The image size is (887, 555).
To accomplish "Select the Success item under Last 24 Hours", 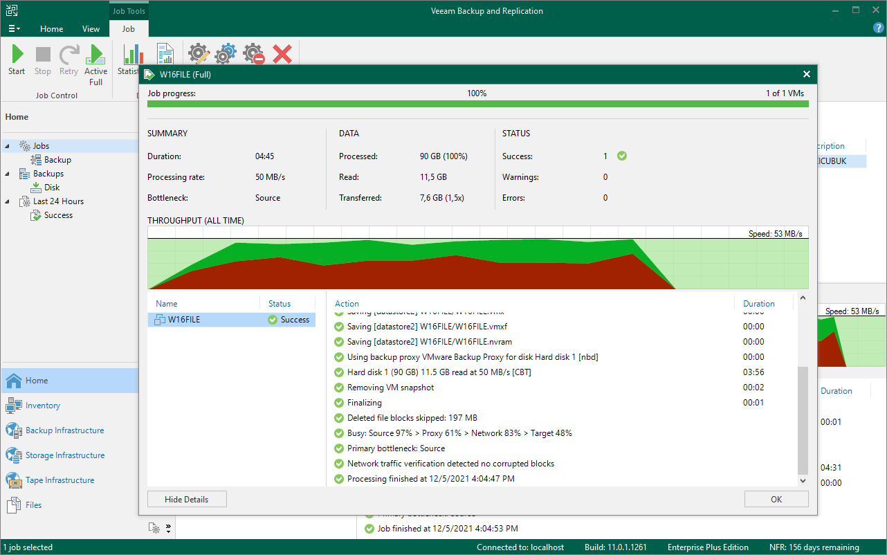I will click(58, 215).
